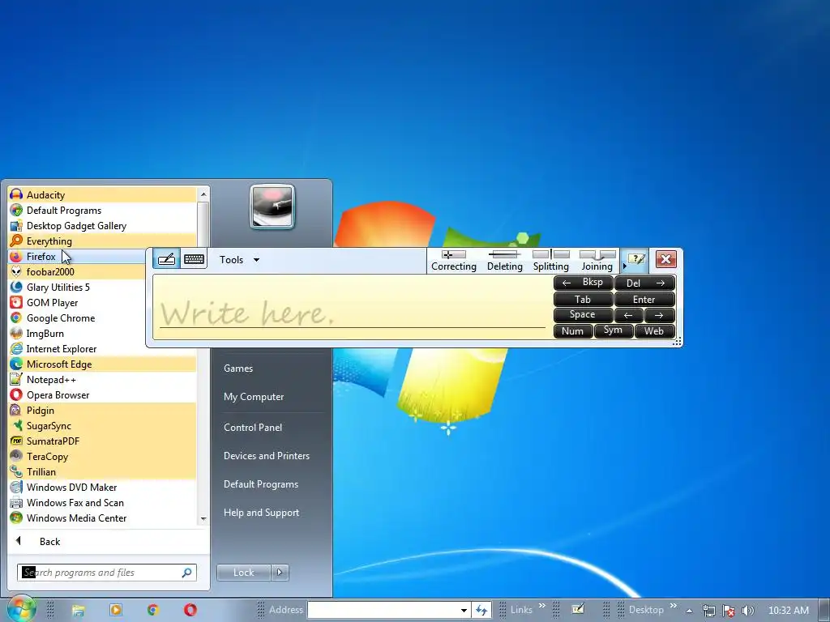Open foobar2000 player
The height and width of the screenshot is (622, 830).
click(77, 272)
